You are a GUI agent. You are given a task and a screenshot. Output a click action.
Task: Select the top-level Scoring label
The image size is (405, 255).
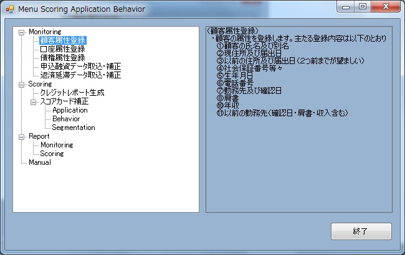point(40,84)
